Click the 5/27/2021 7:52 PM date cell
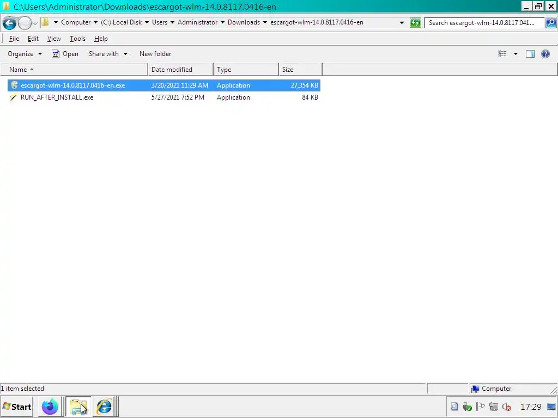Viewport: 558px width, 418px height. click(x=178, y=97)
